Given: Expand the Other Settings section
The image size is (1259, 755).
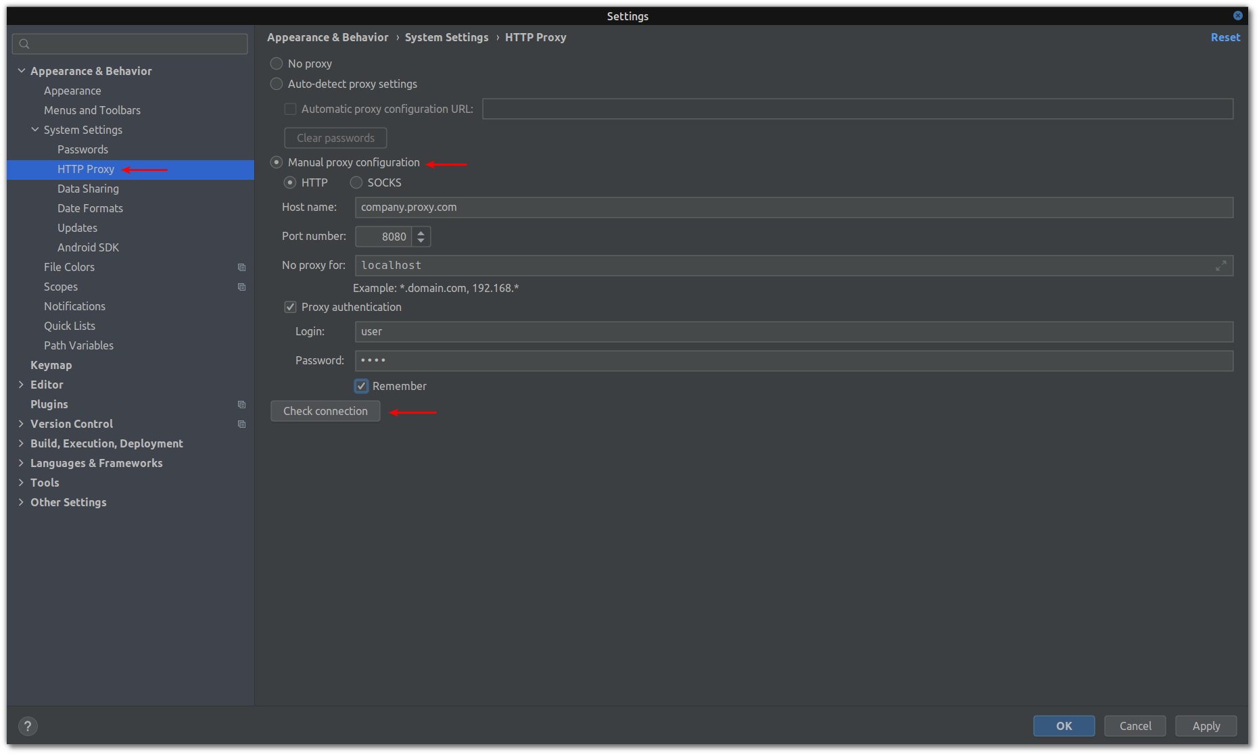Looking at the screenshot, I should click(x=22, y=502).
